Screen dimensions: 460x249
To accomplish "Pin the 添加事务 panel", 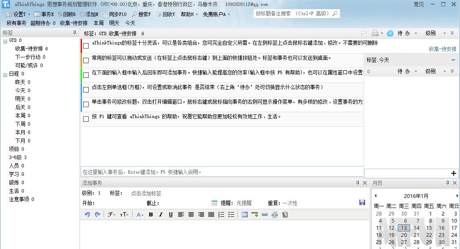I will pyautogui.click(x=358, y=182).
